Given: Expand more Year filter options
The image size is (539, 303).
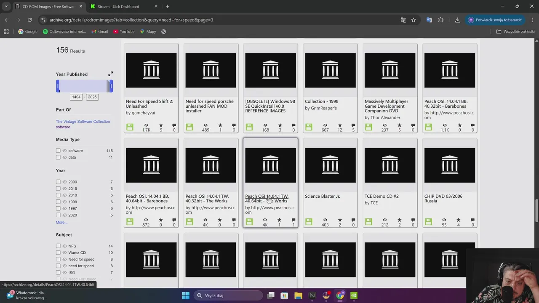Looking at the screenshot, I should point(61,222).
